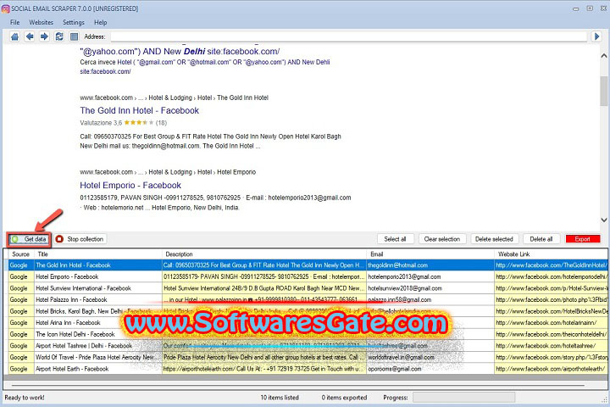Open the Hotel Emporio - Facebook result link
Viewport: 610px width, 407px height.
click(x=130, y=186)
